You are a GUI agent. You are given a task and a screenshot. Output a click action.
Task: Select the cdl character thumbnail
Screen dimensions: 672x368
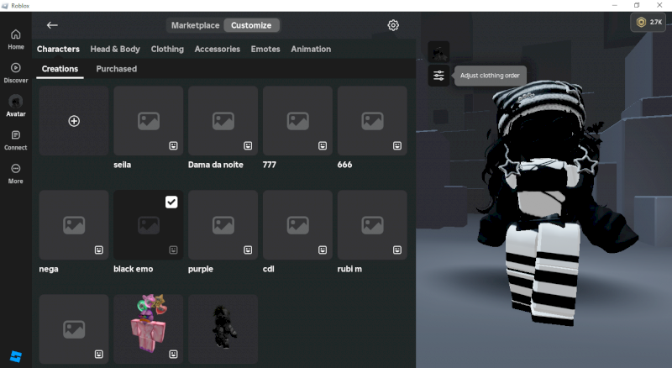[x=297, y=224]
